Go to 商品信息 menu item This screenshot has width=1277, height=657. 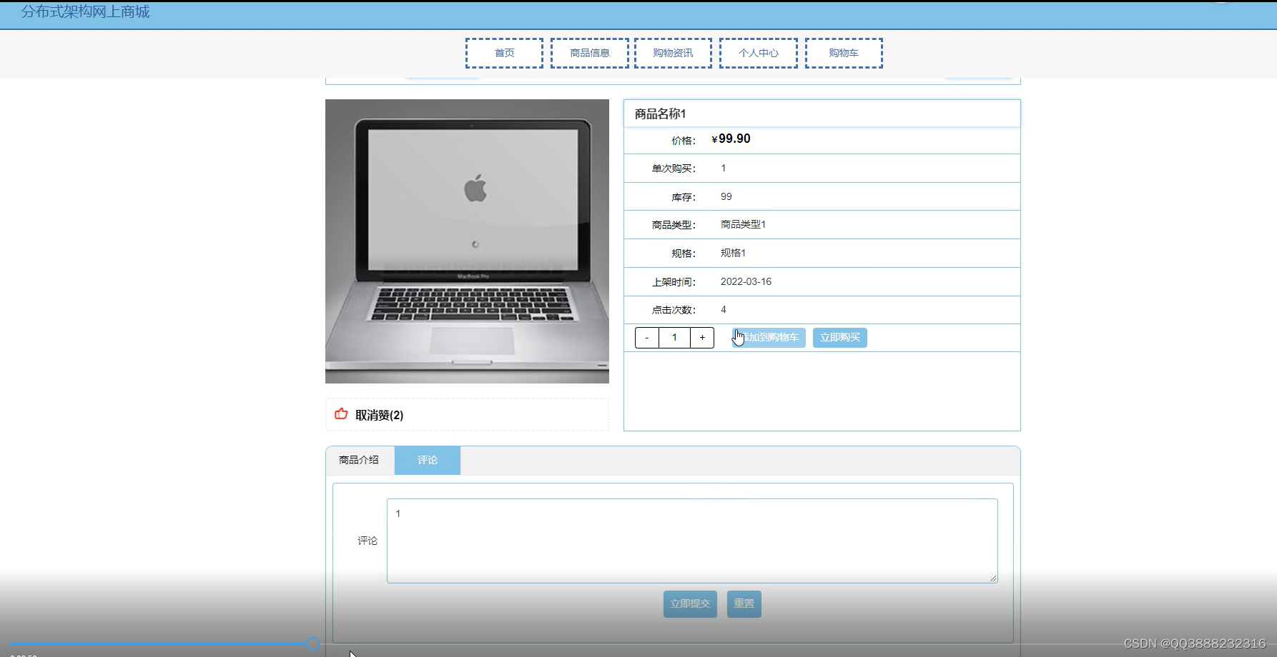(x=590, y=53)
